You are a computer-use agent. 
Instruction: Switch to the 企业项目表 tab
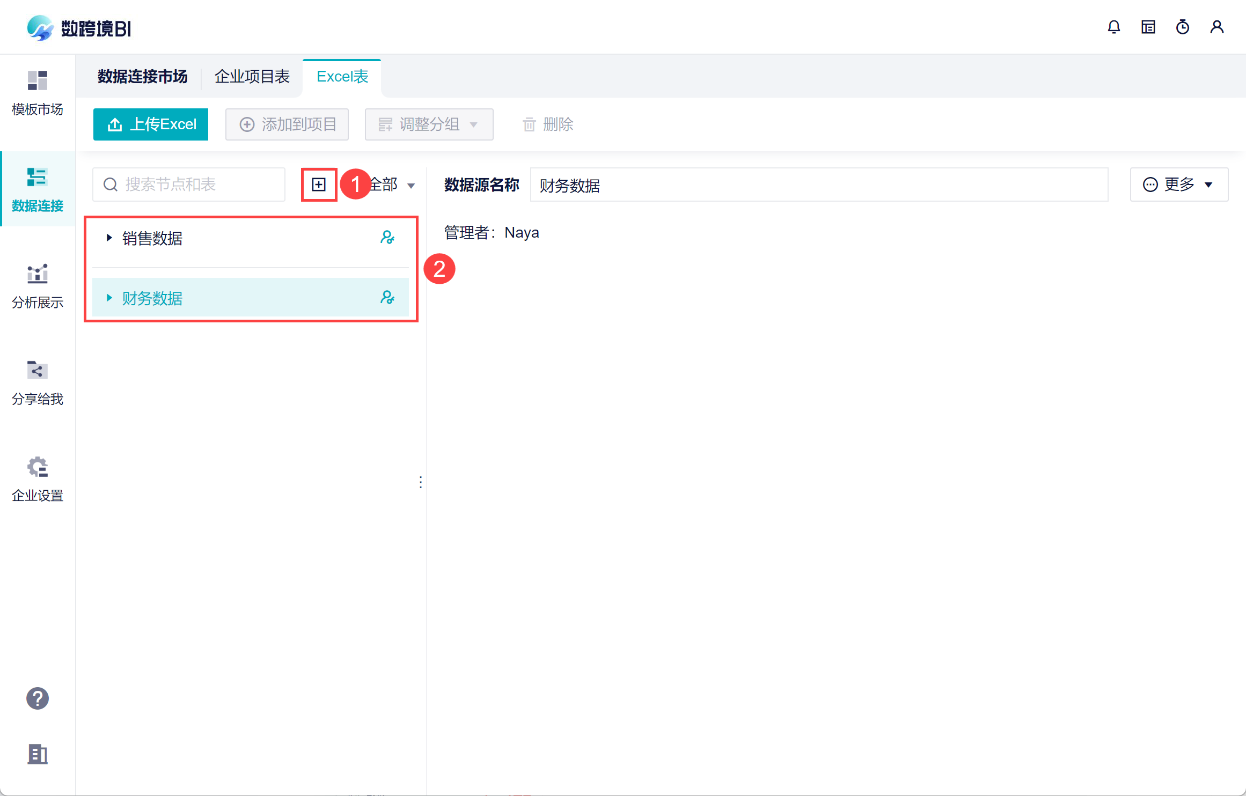(x=252, y=77)
